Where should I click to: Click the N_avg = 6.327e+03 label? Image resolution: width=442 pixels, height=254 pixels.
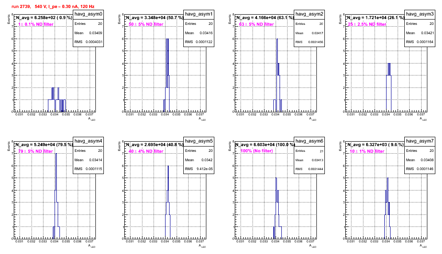click(x=375, y=144)
